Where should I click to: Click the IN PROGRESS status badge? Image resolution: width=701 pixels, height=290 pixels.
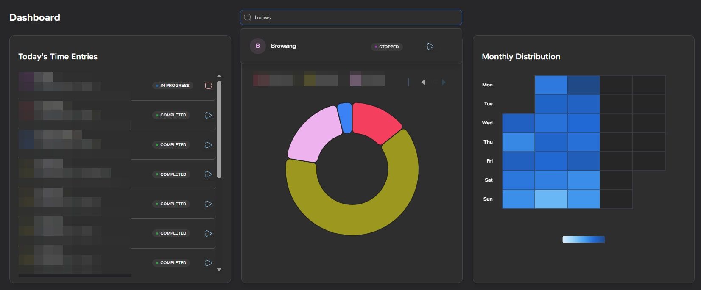173,86
